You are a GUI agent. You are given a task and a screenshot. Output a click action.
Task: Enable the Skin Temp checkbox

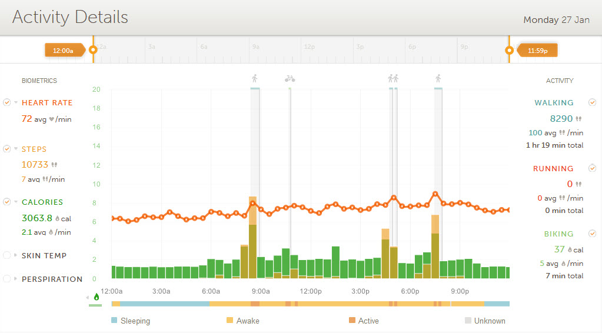[7, 255]
